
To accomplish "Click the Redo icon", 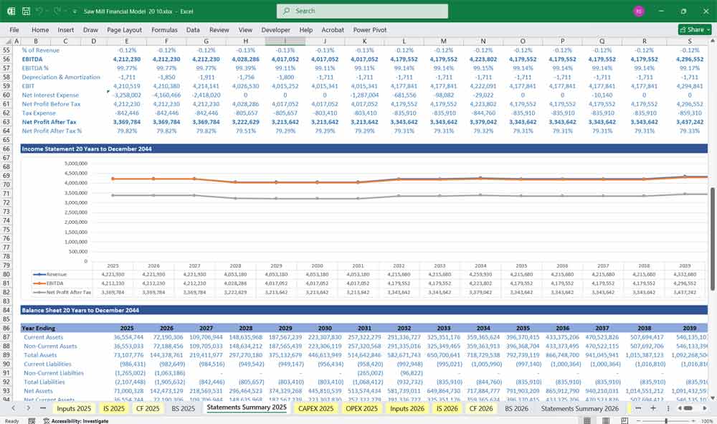I will click(57, 11).
